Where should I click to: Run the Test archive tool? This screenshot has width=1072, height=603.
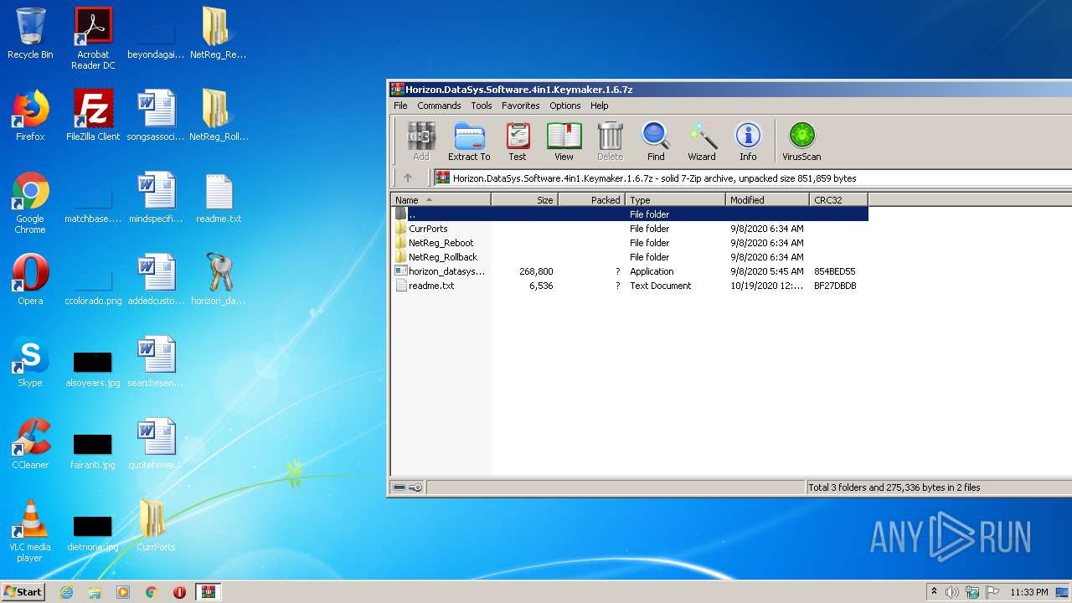click(518, 141)
